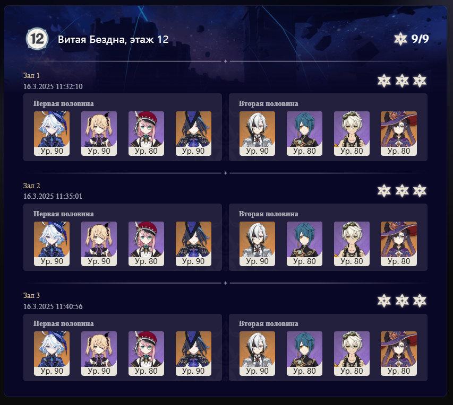Click the floor 12 badge icon
Screen dimensions: 453x405
click(37, 39)
